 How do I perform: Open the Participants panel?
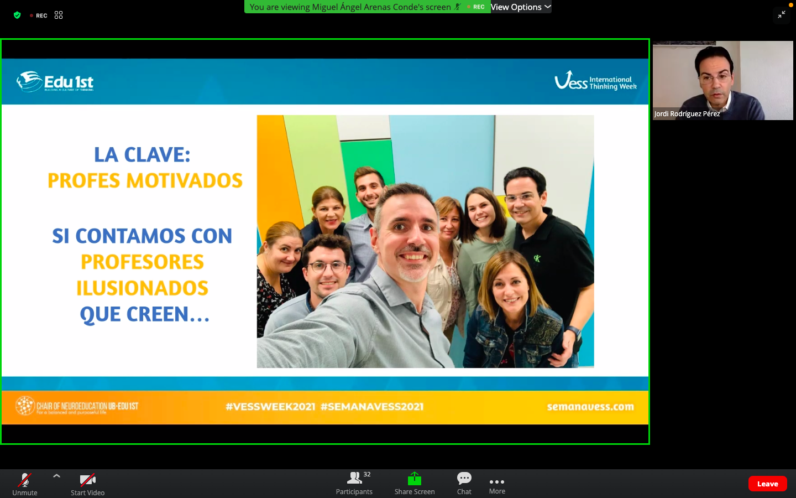(x=354, y=483)
